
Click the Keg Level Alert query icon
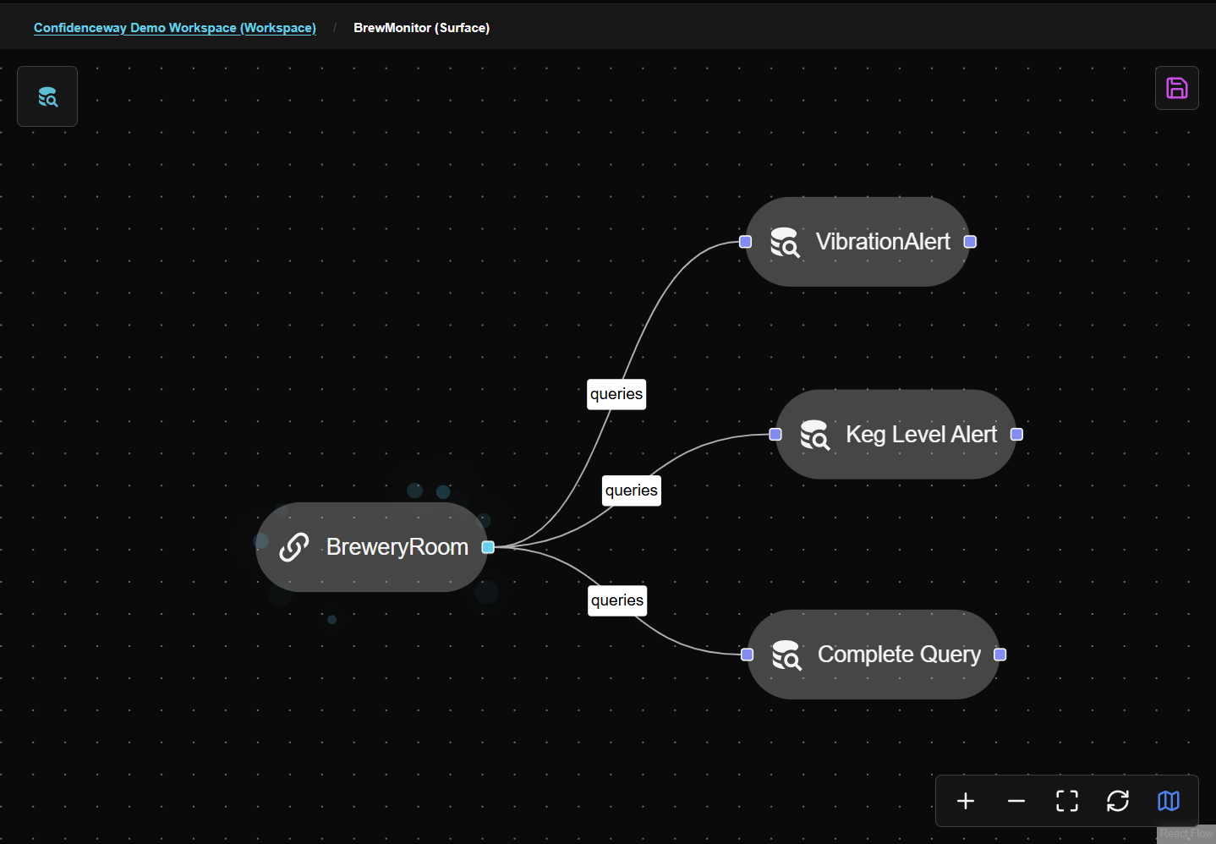pos(815,435)
